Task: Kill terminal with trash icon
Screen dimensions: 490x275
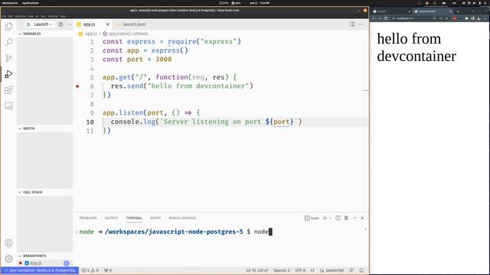Action: (346, 218)
